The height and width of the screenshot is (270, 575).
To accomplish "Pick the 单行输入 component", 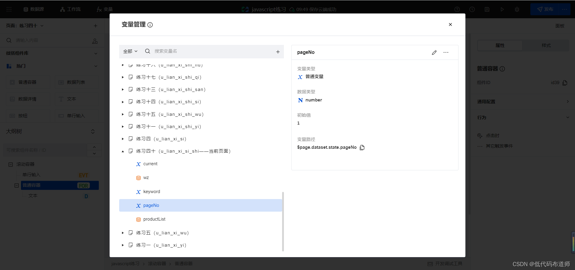I will 77,116.
